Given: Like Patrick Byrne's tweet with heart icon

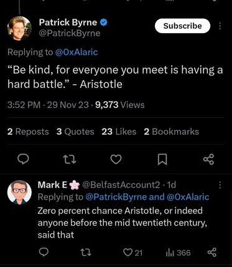Looking at the screenshot, I should (116, 160).
